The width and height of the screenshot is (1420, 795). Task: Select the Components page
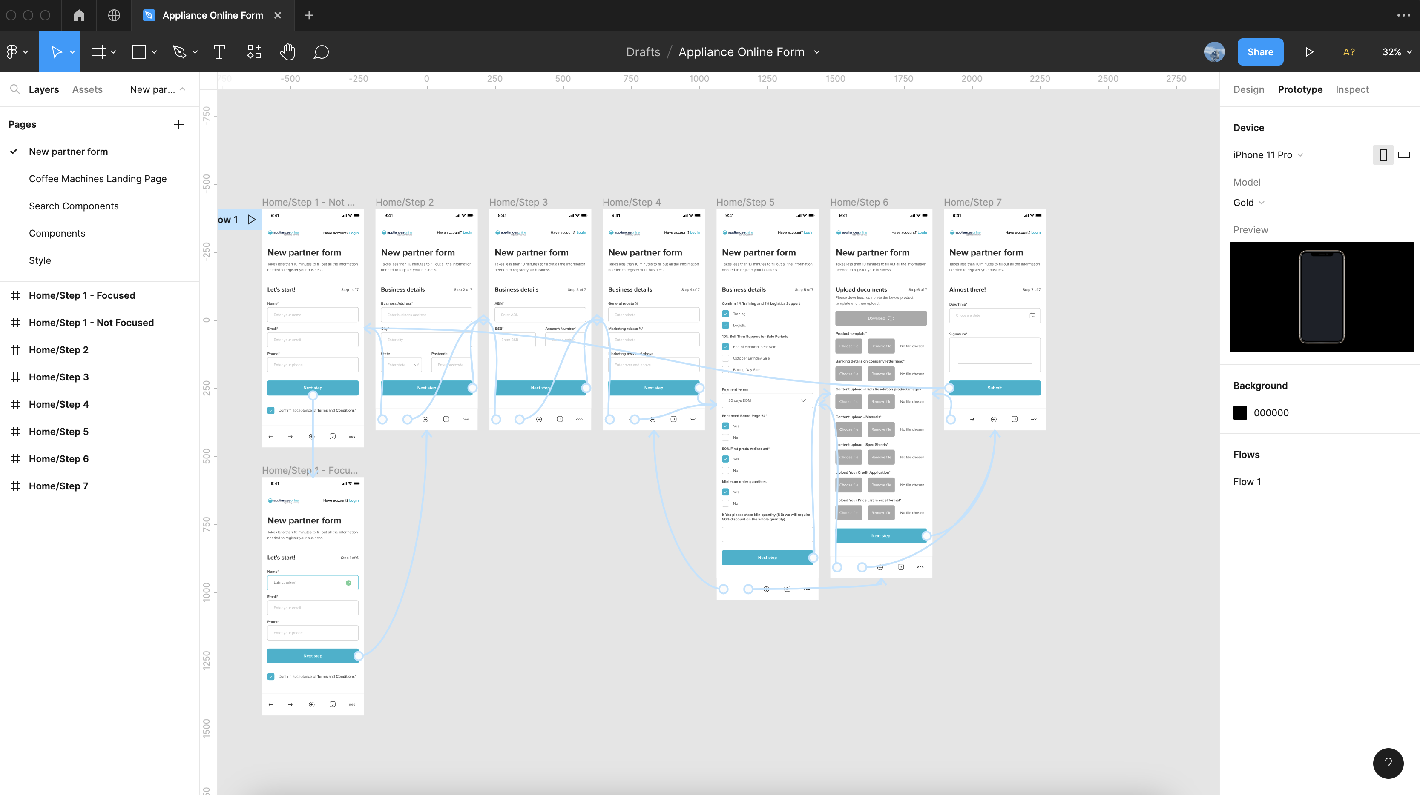57,234
